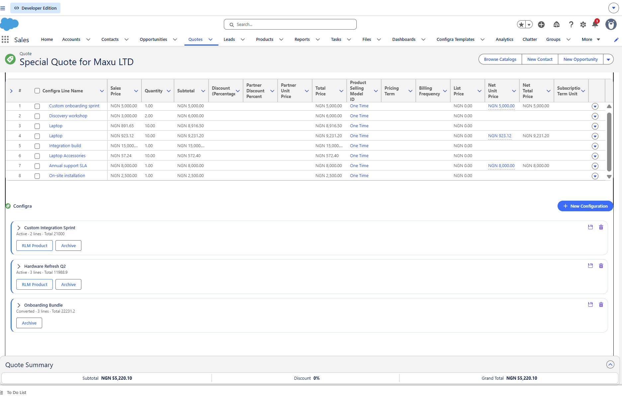The height and width of the screenshot is (397, 622).
Task: Click the table vertical scrollbar thumb
Action: pos(609,142)
